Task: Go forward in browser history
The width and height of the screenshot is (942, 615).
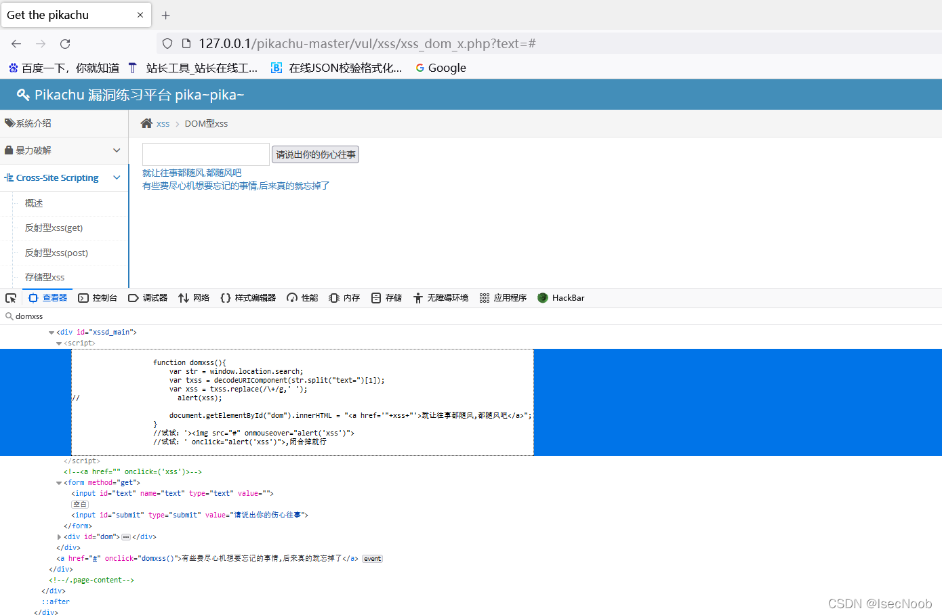Action: 41,43
